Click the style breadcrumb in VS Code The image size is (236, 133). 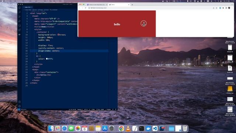46,10
